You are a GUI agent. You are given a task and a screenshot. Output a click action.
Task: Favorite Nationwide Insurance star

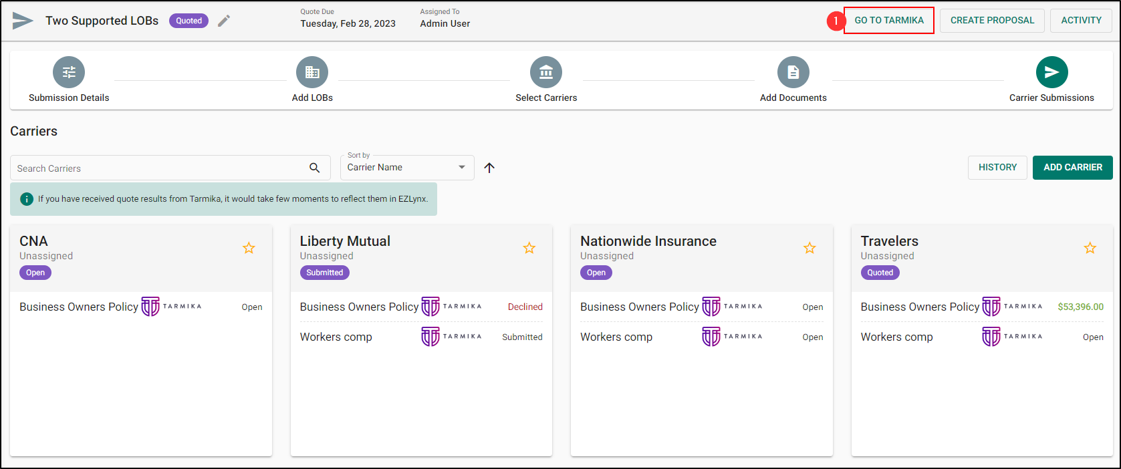809,249
